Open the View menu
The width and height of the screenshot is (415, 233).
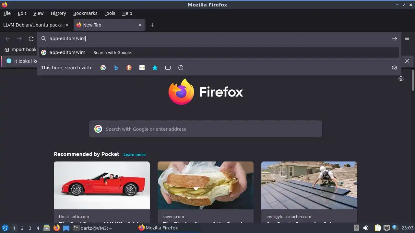38,13
